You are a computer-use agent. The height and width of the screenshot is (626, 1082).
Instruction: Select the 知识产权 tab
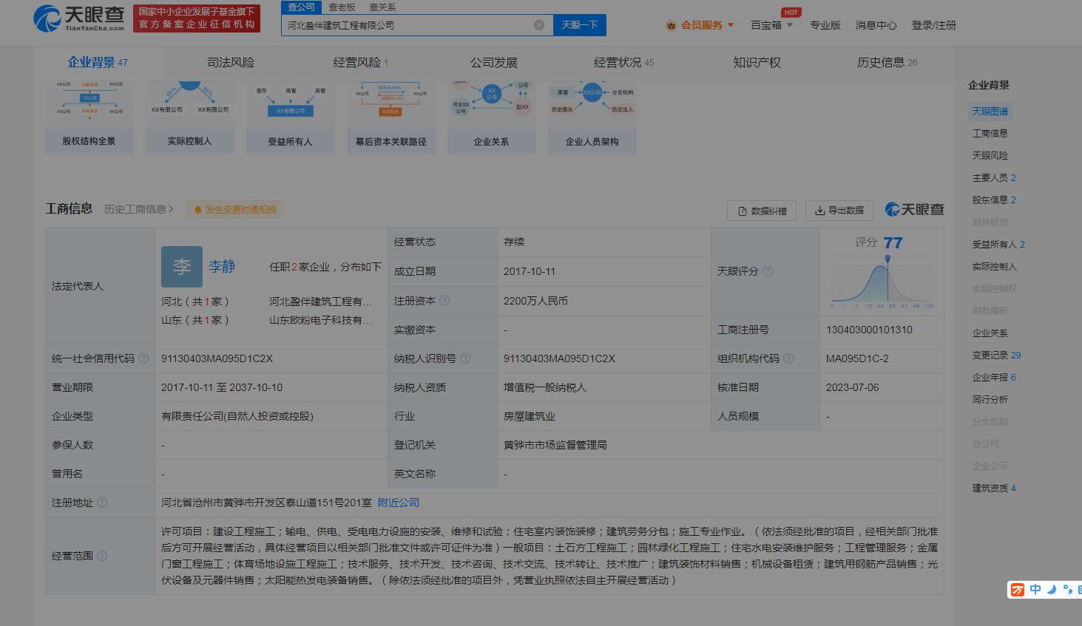[757, 63]
